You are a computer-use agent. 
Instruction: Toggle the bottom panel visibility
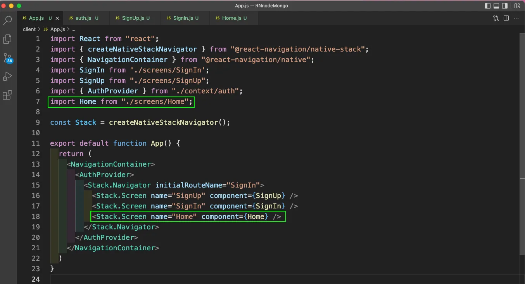496,6
